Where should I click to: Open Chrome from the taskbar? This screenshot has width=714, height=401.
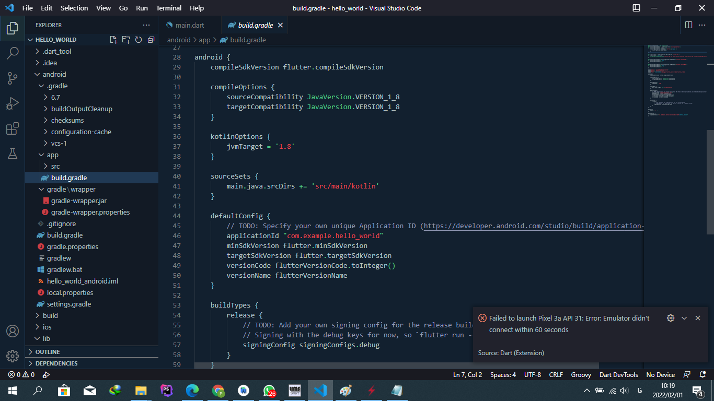tap(218, 391)
